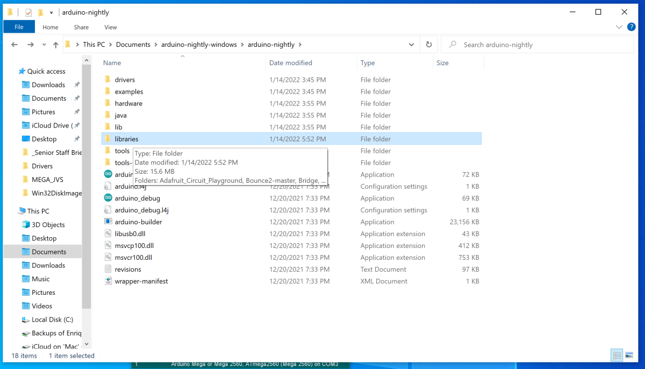Go up one folder level
Image resolution: width=645 pixels, height=369 pixels.
point(55,45)
